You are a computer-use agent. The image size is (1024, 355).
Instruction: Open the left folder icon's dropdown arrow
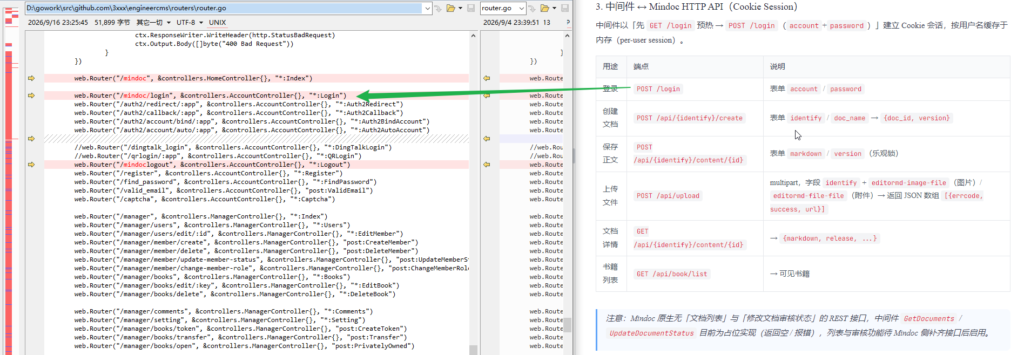click(460, 8)
